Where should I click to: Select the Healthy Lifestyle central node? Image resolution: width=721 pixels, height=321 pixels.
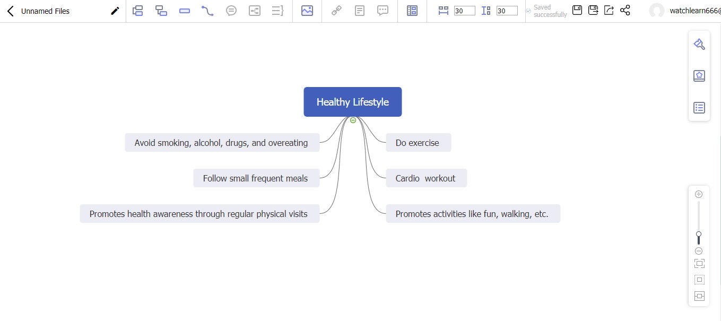click(352, 102)
